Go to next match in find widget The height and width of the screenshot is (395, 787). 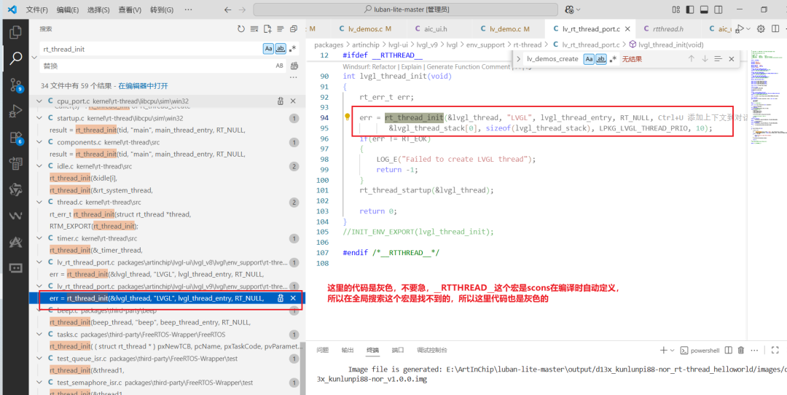[705, 59]
